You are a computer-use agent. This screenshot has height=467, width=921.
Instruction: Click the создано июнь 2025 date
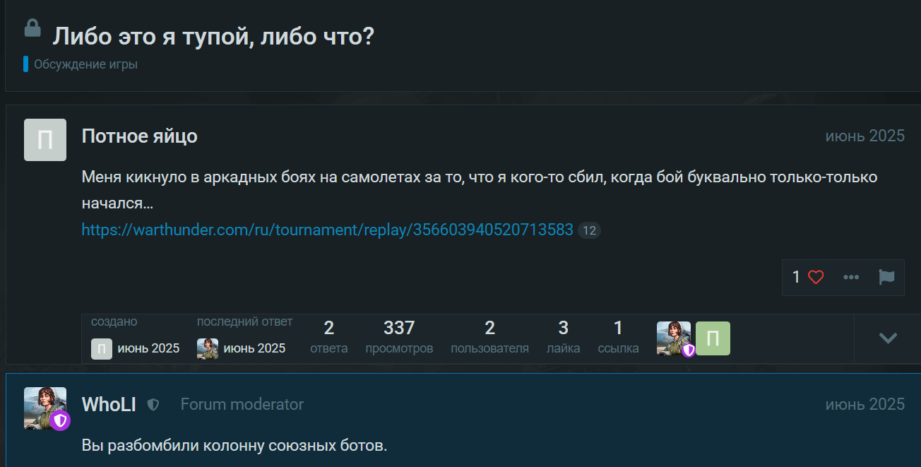(148, 348)
